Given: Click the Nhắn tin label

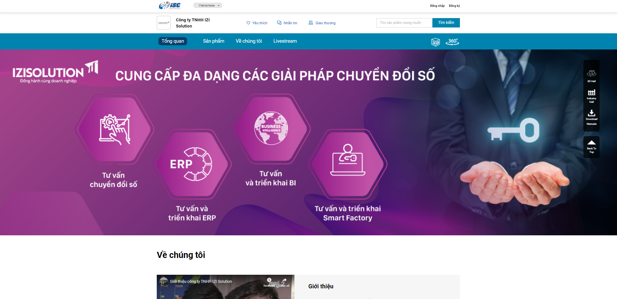Looking at the screenshot, I should pyautogui.click(x=290, y=23).
